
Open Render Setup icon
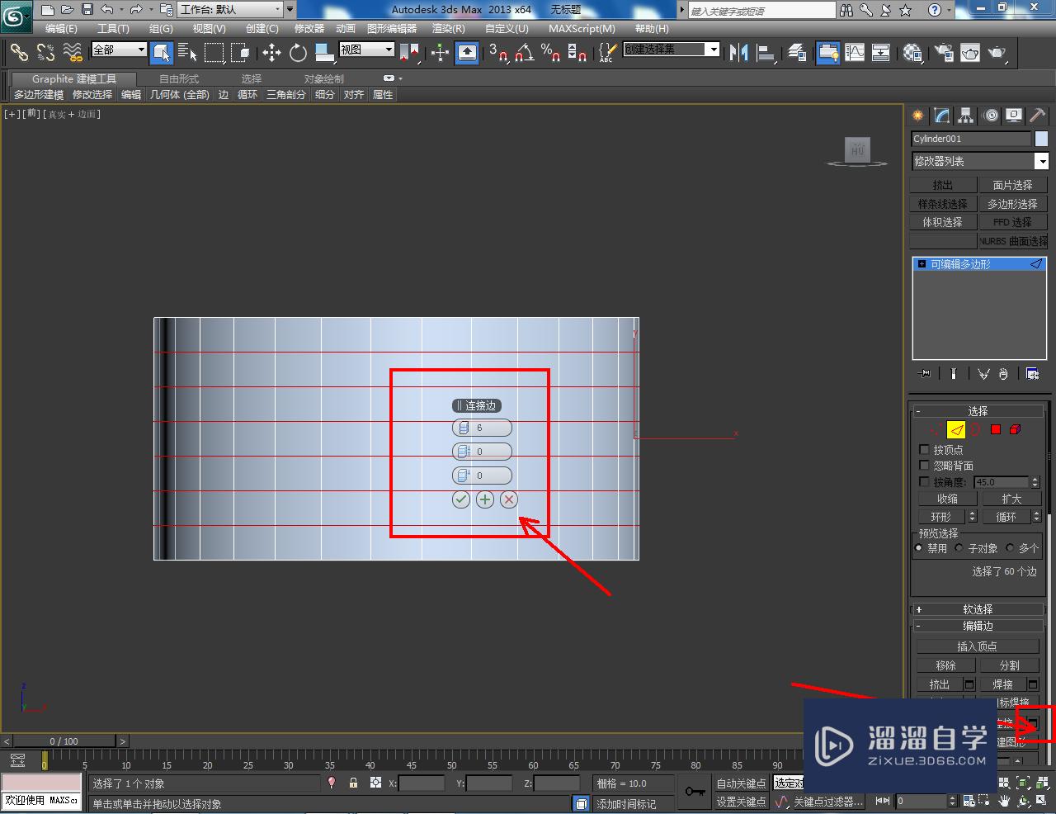pos(943,53)
